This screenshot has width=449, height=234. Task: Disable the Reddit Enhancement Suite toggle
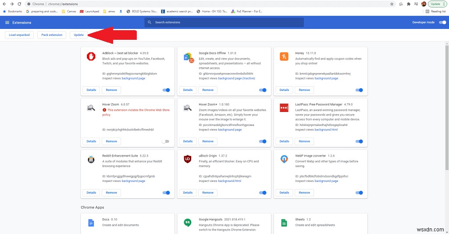click(166, 193)
